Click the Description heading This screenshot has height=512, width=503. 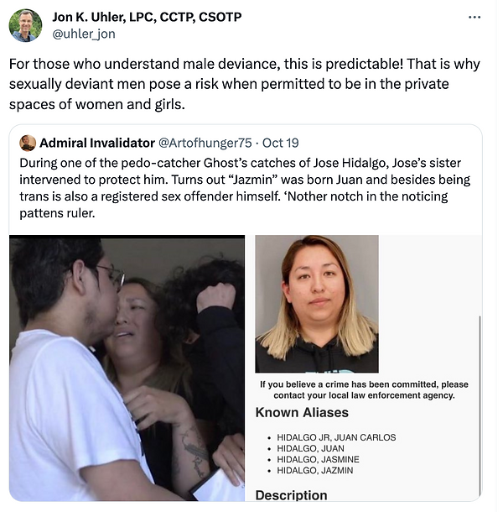coord(291,495)
